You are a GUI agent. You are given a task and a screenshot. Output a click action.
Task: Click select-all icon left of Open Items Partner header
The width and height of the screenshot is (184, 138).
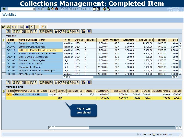pyautogui.click(x=4, y=40)
